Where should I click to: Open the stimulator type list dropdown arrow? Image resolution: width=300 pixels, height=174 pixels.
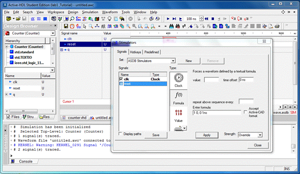point(185,128)
